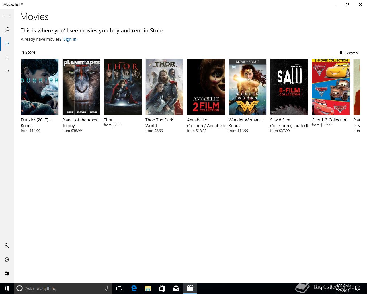This screenshot has width=367, height=294.
Task: Launch Microsoft Edge from the taskbar
Action: (134, 288)
